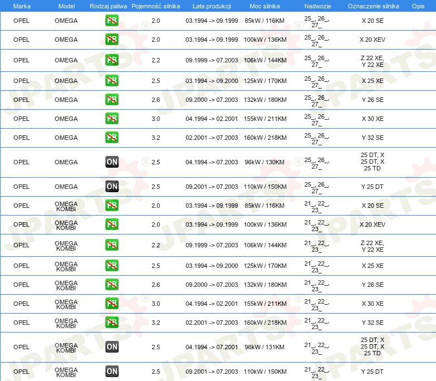Click petrol icon in OMEGA X 20 XEV row
The width and height of the screenshot is (436, 381).
112,40
